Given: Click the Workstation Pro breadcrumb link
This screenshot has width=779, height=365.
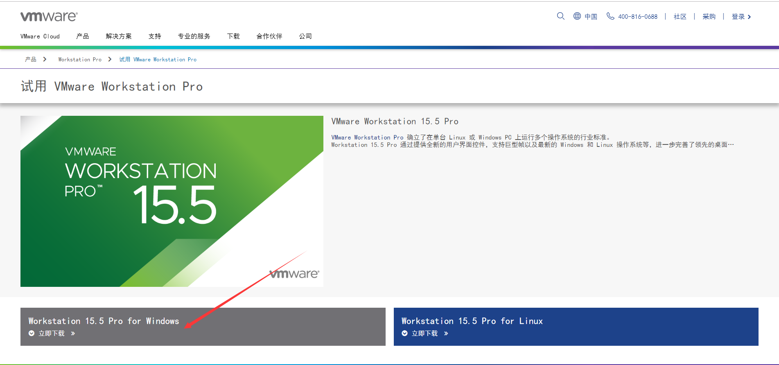Looking at the screenshot, I should 80,59.
